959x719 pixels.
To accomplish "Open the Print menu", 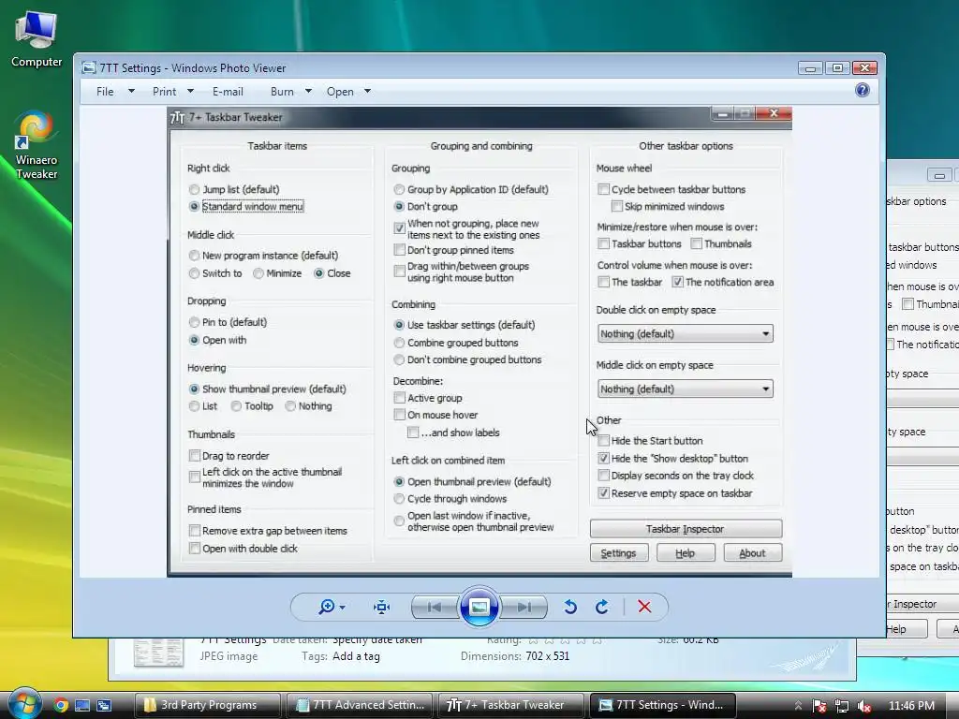I will pyautogui.click(x=164, y=92).
